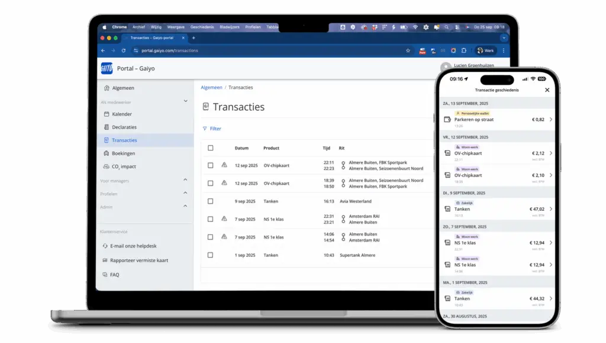Click the Chrome reload button
The width and height of the screenshot is (606, 343).
pos(124,51)
